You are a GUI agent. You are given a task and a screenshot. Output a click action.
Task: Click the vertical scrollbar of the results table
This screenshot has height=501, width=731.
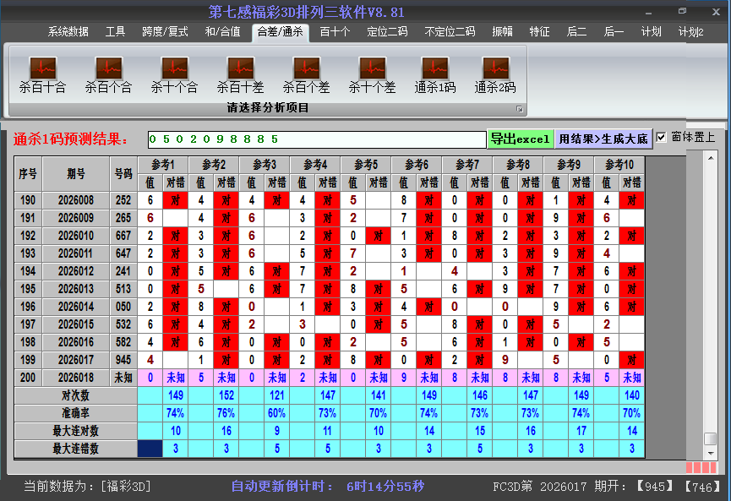coord(710,296)
